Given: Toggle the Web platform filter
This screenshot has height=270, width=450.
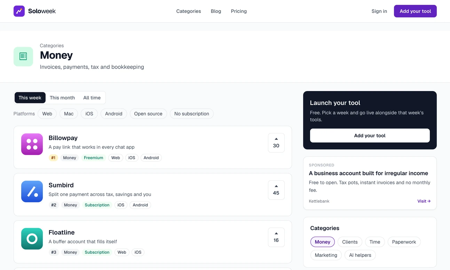Looking at the screenshot, I should click(x=47, y=114).
